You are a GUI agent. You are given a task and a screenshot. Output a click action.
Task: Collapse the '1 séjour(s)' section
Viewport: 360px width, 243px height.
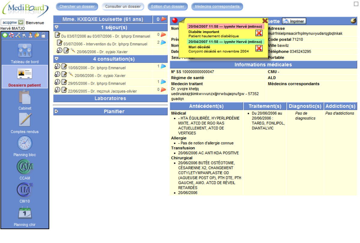(56, 27)
